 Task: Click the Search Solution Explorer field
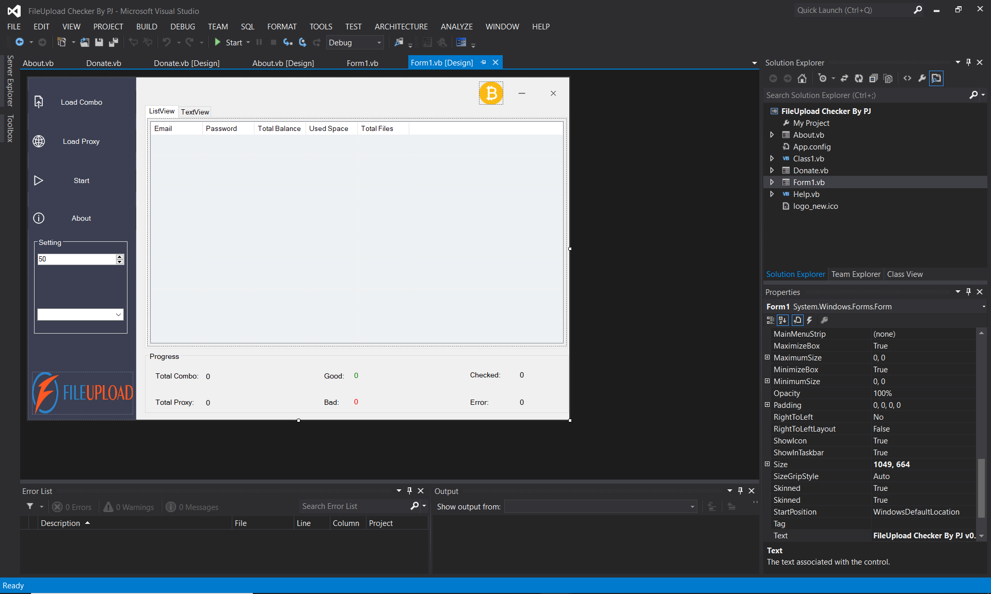tap(852, 95)
